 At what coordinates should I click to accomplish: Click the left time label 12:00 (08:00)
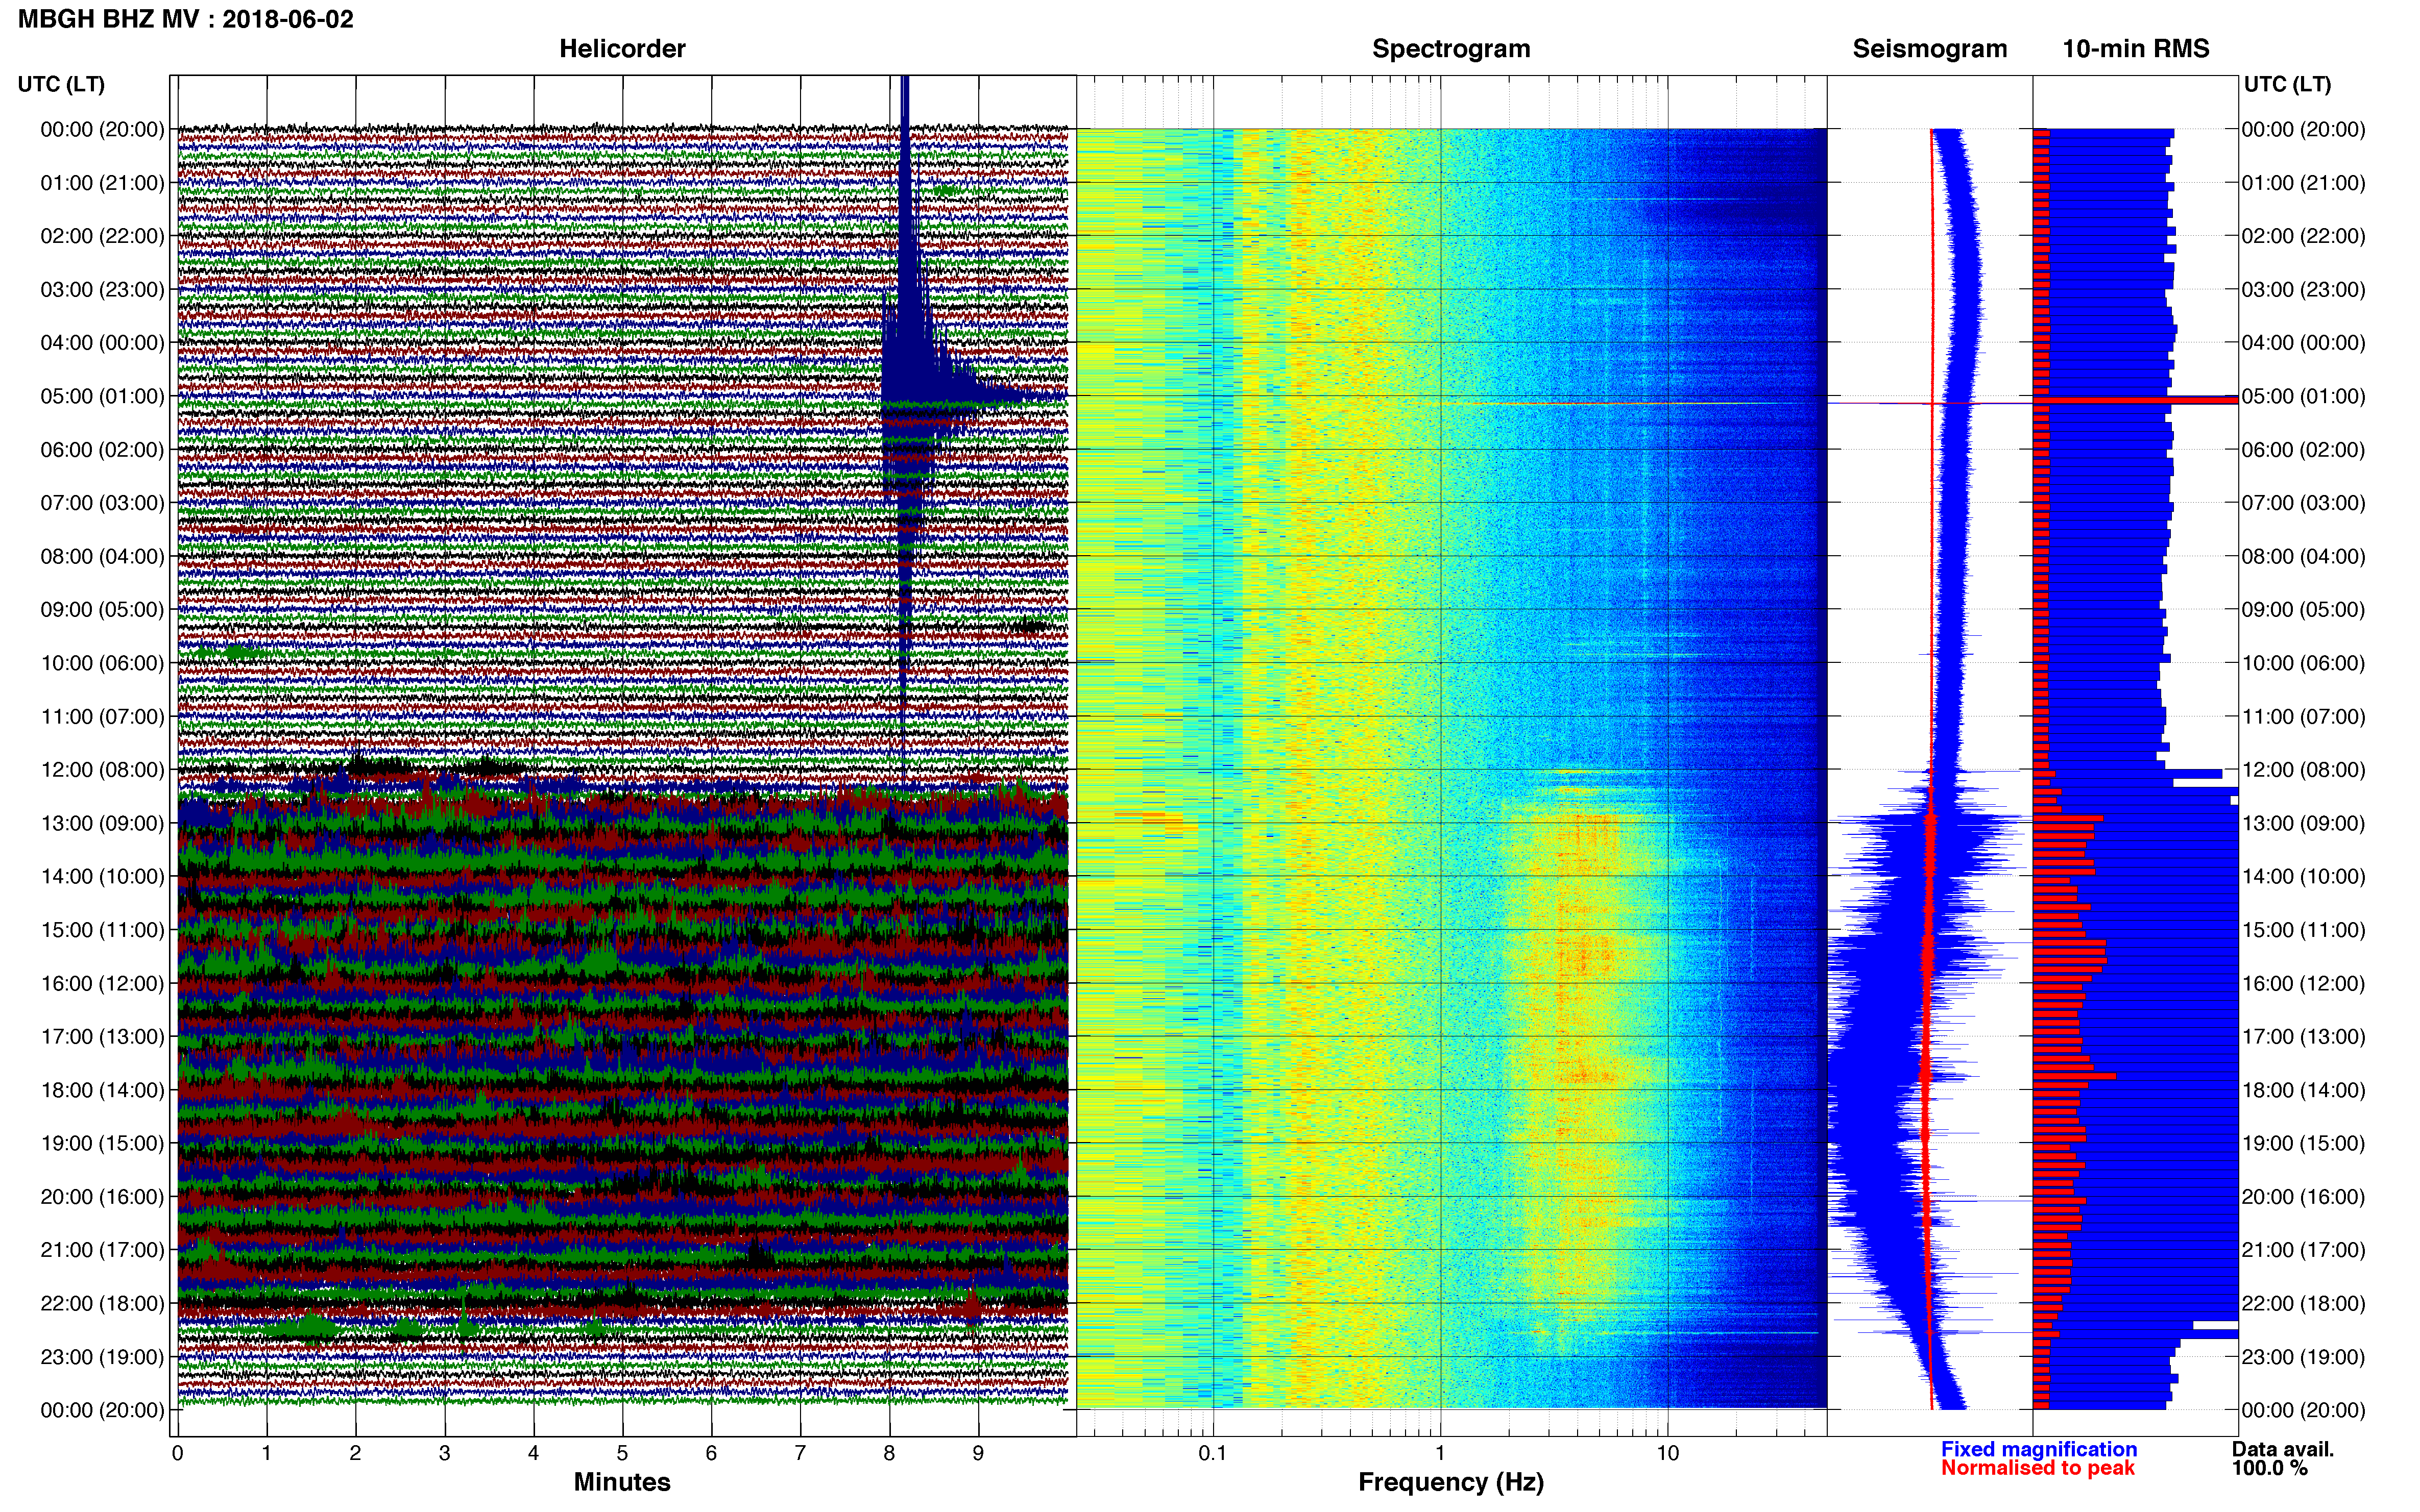[102, 770]
